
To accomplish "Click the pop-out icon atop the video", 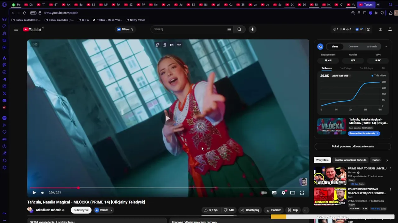I will click(158, 45).
